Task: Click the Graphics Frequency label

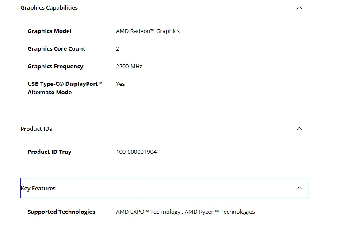Action: [x=55, y=67]
